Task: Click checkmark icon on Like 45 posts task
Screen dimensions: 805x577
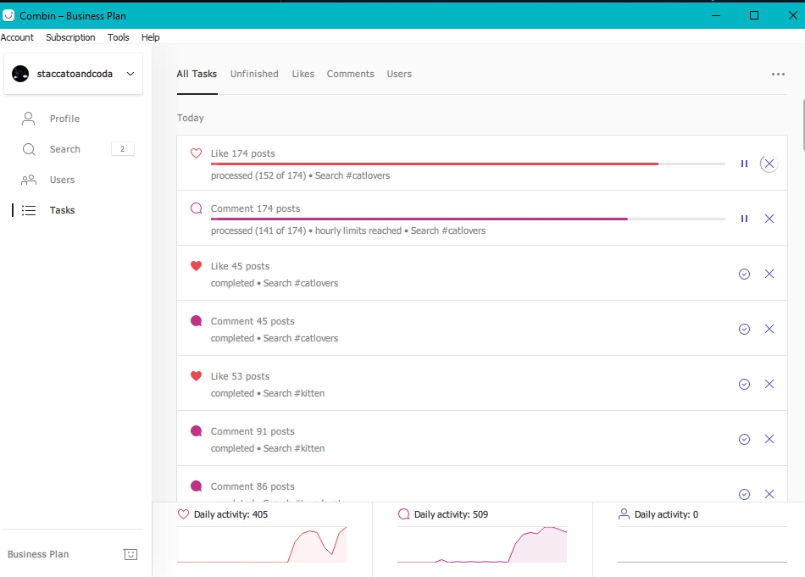Action: (744, 275)
